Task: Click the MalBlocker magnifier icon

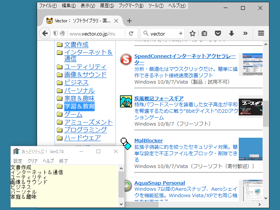Action: (x=126, y=143)
